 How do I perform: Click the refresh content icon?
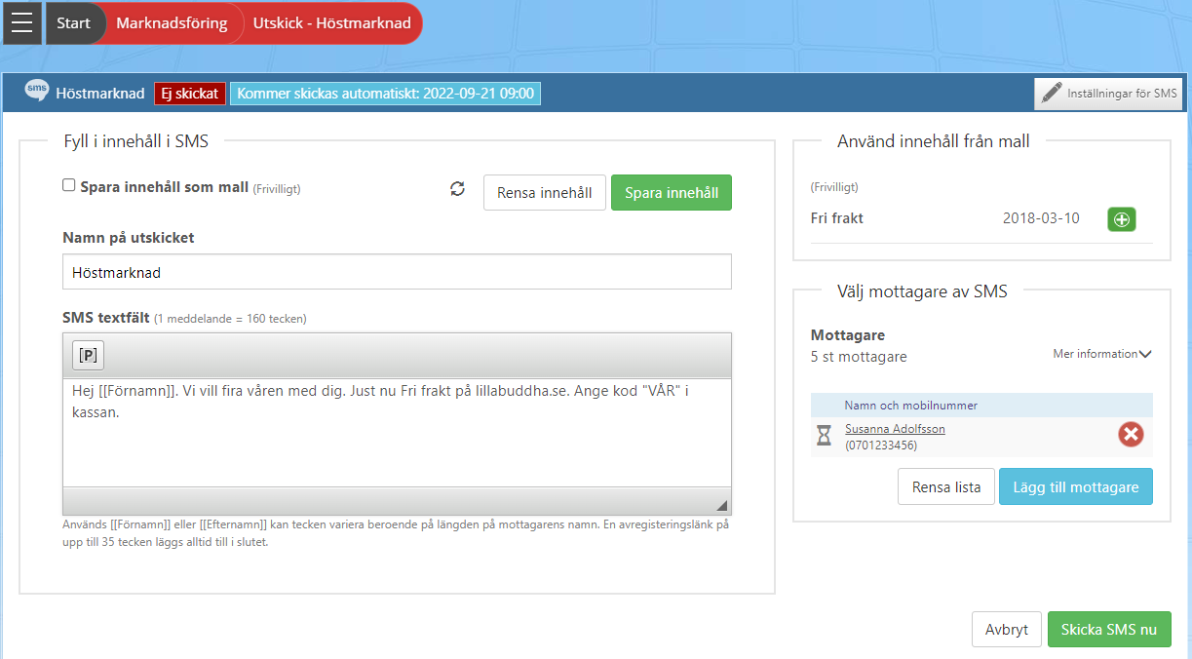[x=458, y=189]
